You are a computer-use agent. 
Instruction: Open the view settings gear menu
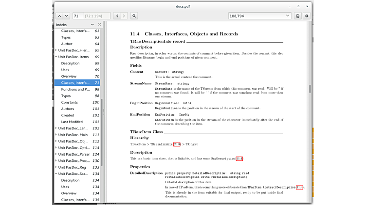[x=307, y=16]
